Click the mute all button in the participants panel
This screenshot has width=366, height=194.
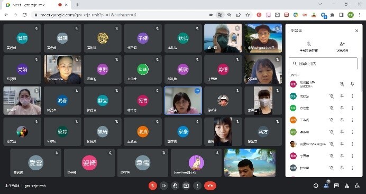click(308, 47)
